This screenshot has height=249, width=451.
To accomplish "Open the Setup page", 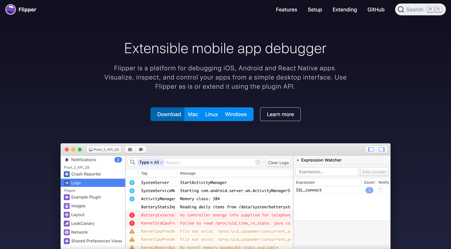I will click(315, 9).
